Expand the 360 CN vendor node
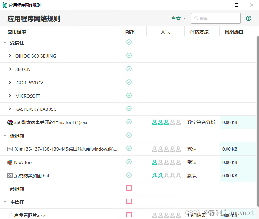The width and height of the screenshot is (259, 219). pos(10,69)
